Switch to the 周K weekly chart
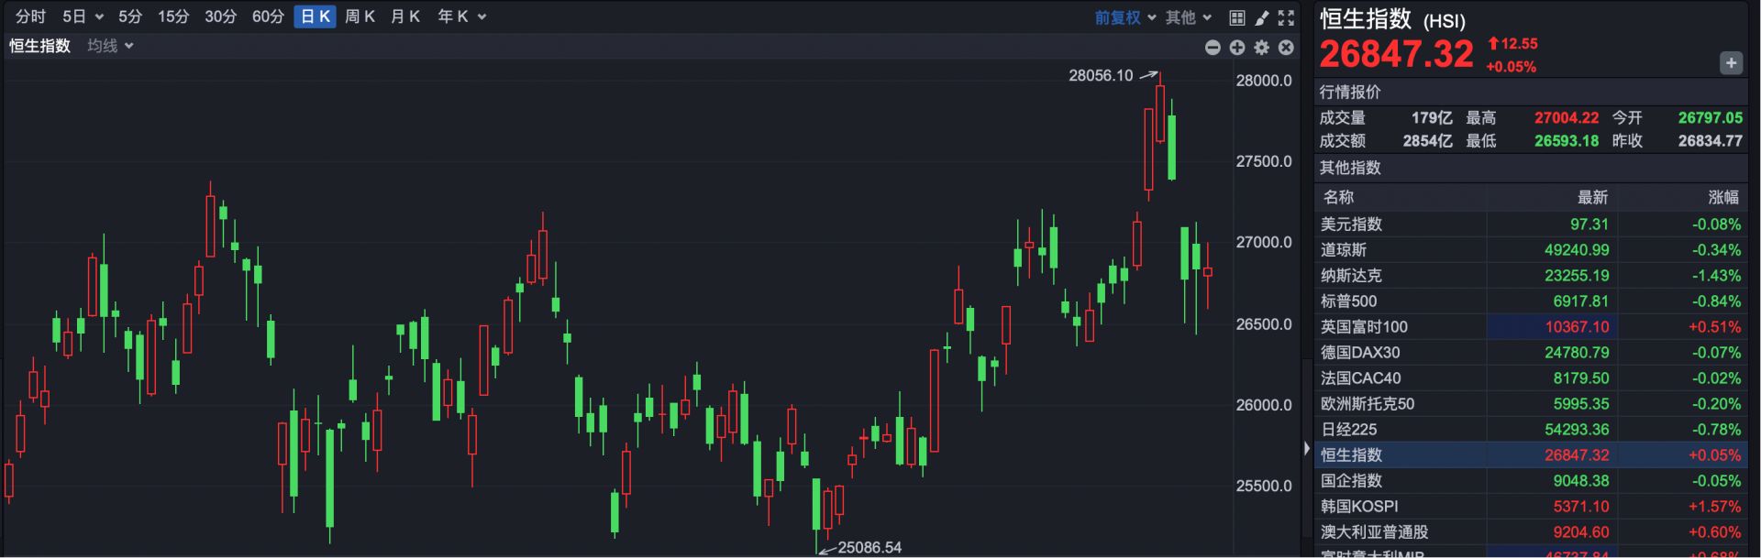This screenshot has height=558, width=1761. pos(360,16)
